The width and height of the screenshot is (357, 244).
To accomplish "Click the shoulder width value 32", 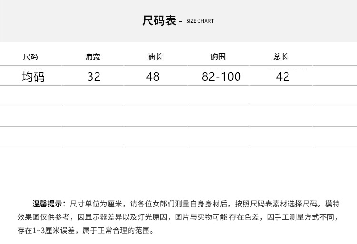I will coord(94,76).
